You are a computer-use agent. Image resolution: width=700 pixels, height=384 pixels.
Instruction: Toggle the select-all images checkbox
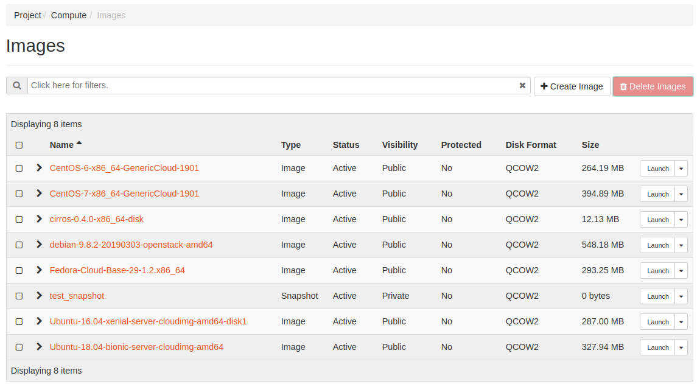[19, 145]
